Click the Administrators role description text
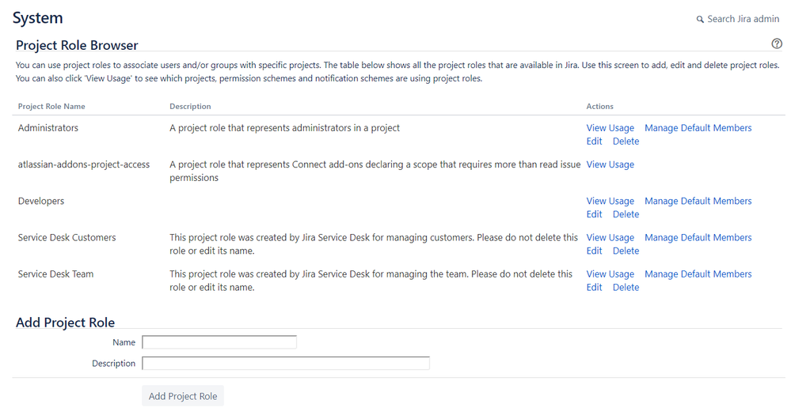 (x=284, y=128)
